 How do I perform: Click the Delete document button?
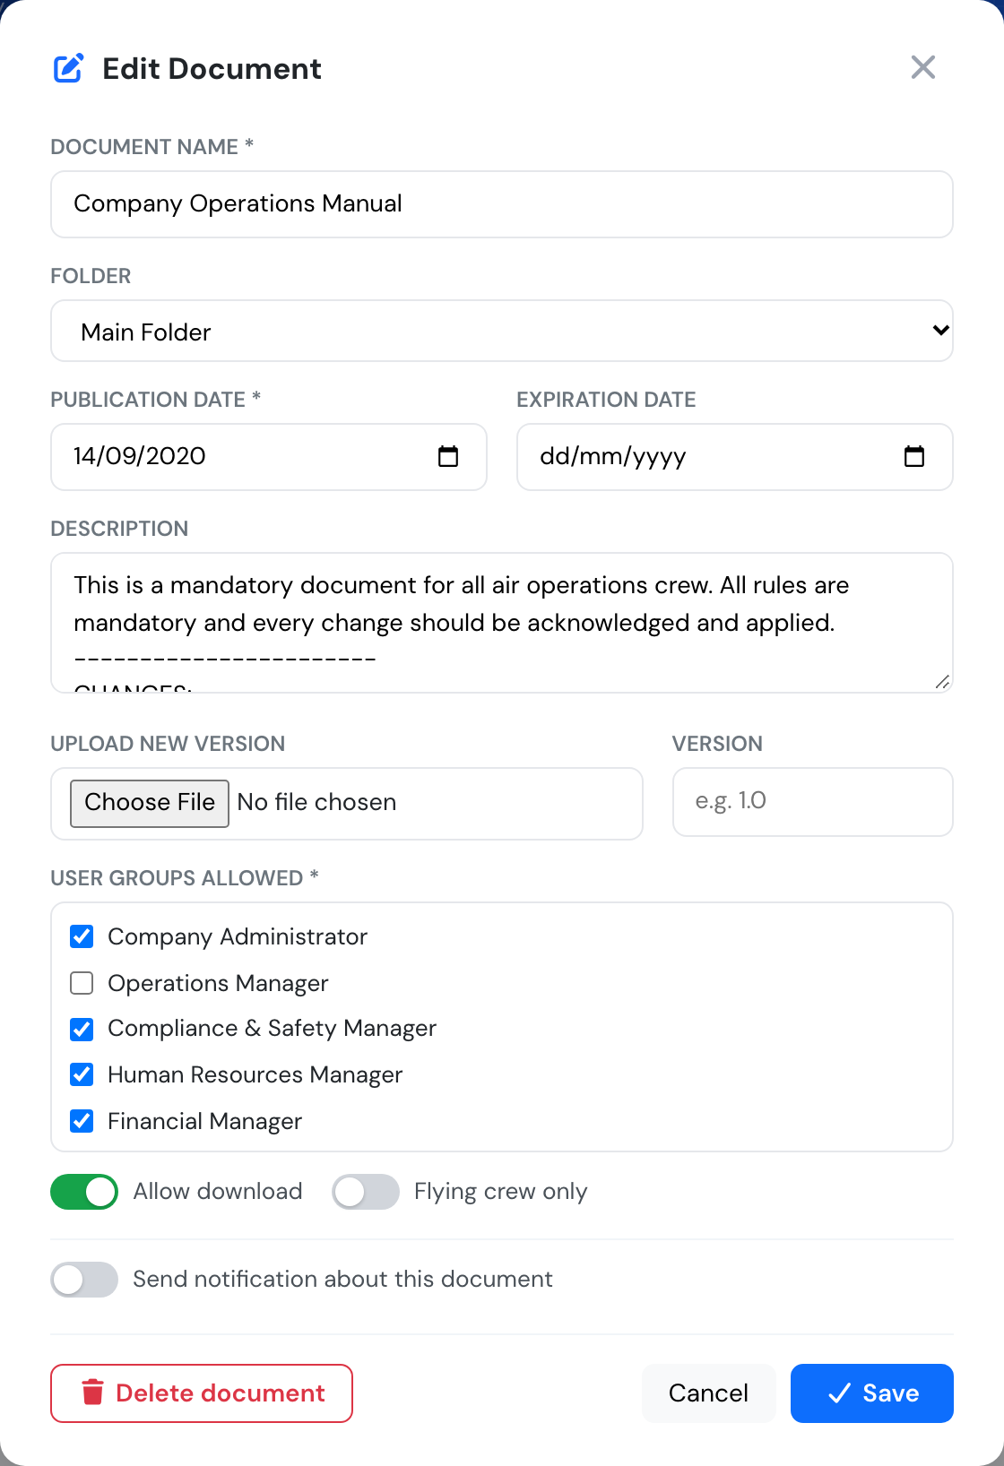202,1393
